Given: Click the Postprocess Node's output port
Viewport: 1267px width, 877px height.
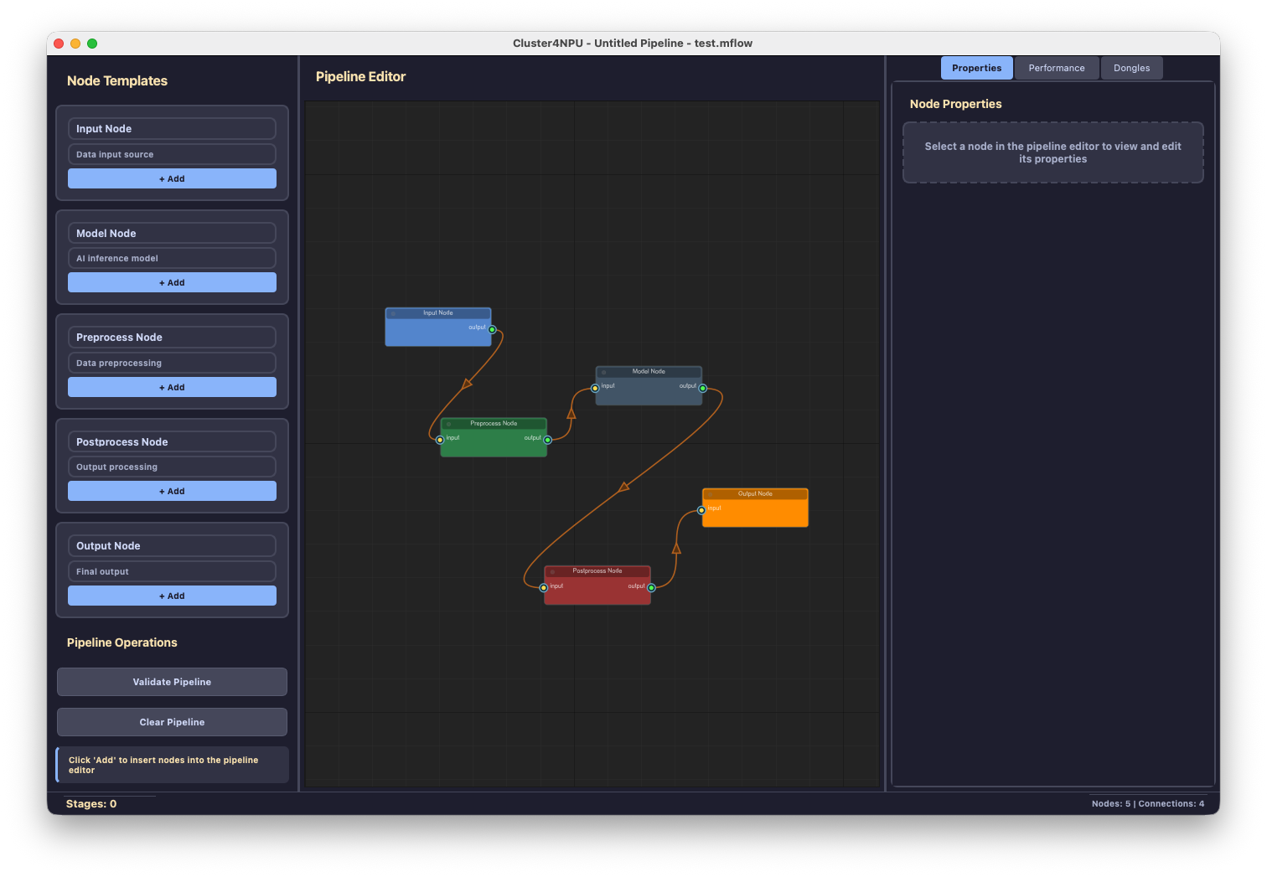Looking at the screenshot, I should click(652, 588).
